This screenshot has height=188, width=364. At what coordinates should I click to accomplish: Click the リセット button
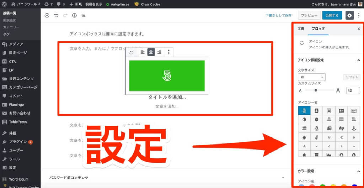coord(352,77)
